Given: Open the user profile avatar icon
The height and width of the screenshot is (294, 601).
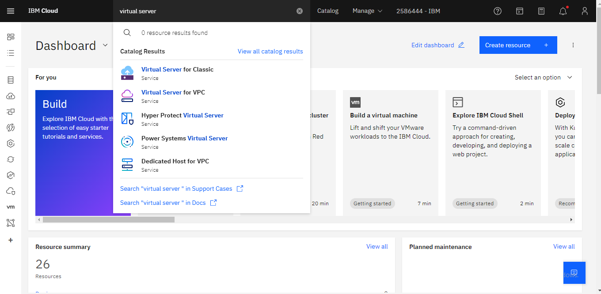Looking at the screenshot, I should pos(585,11).
